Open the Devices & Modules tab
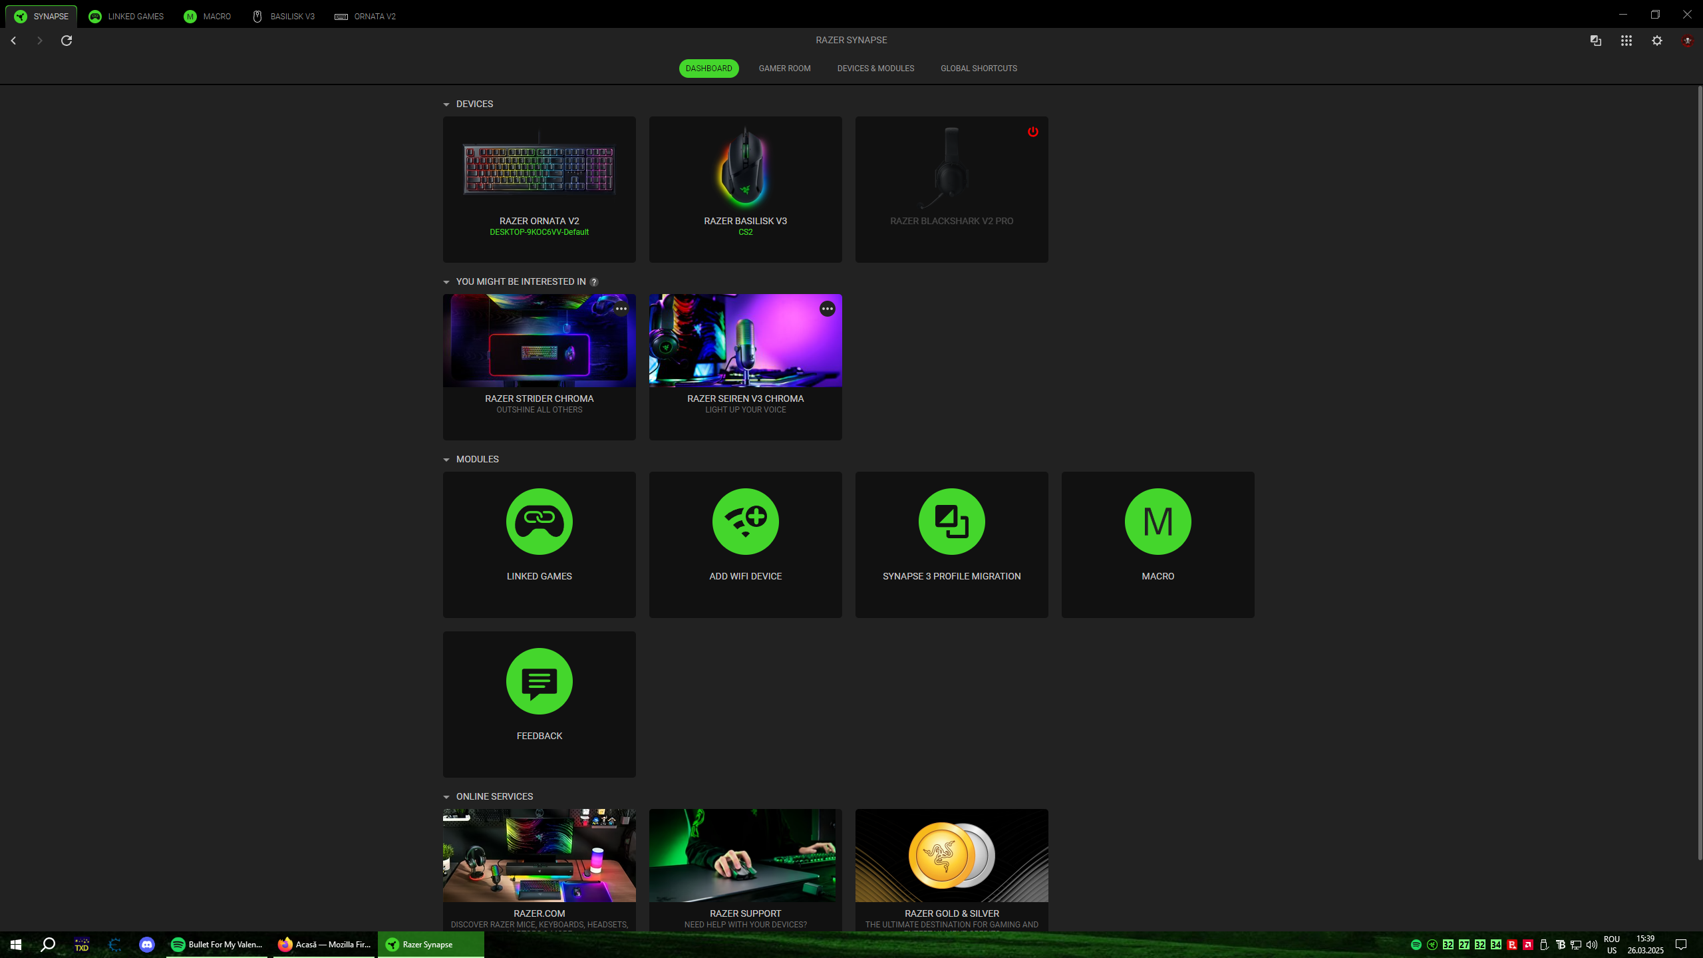The width and height of the screenshot is (1703, 958). 875,69
